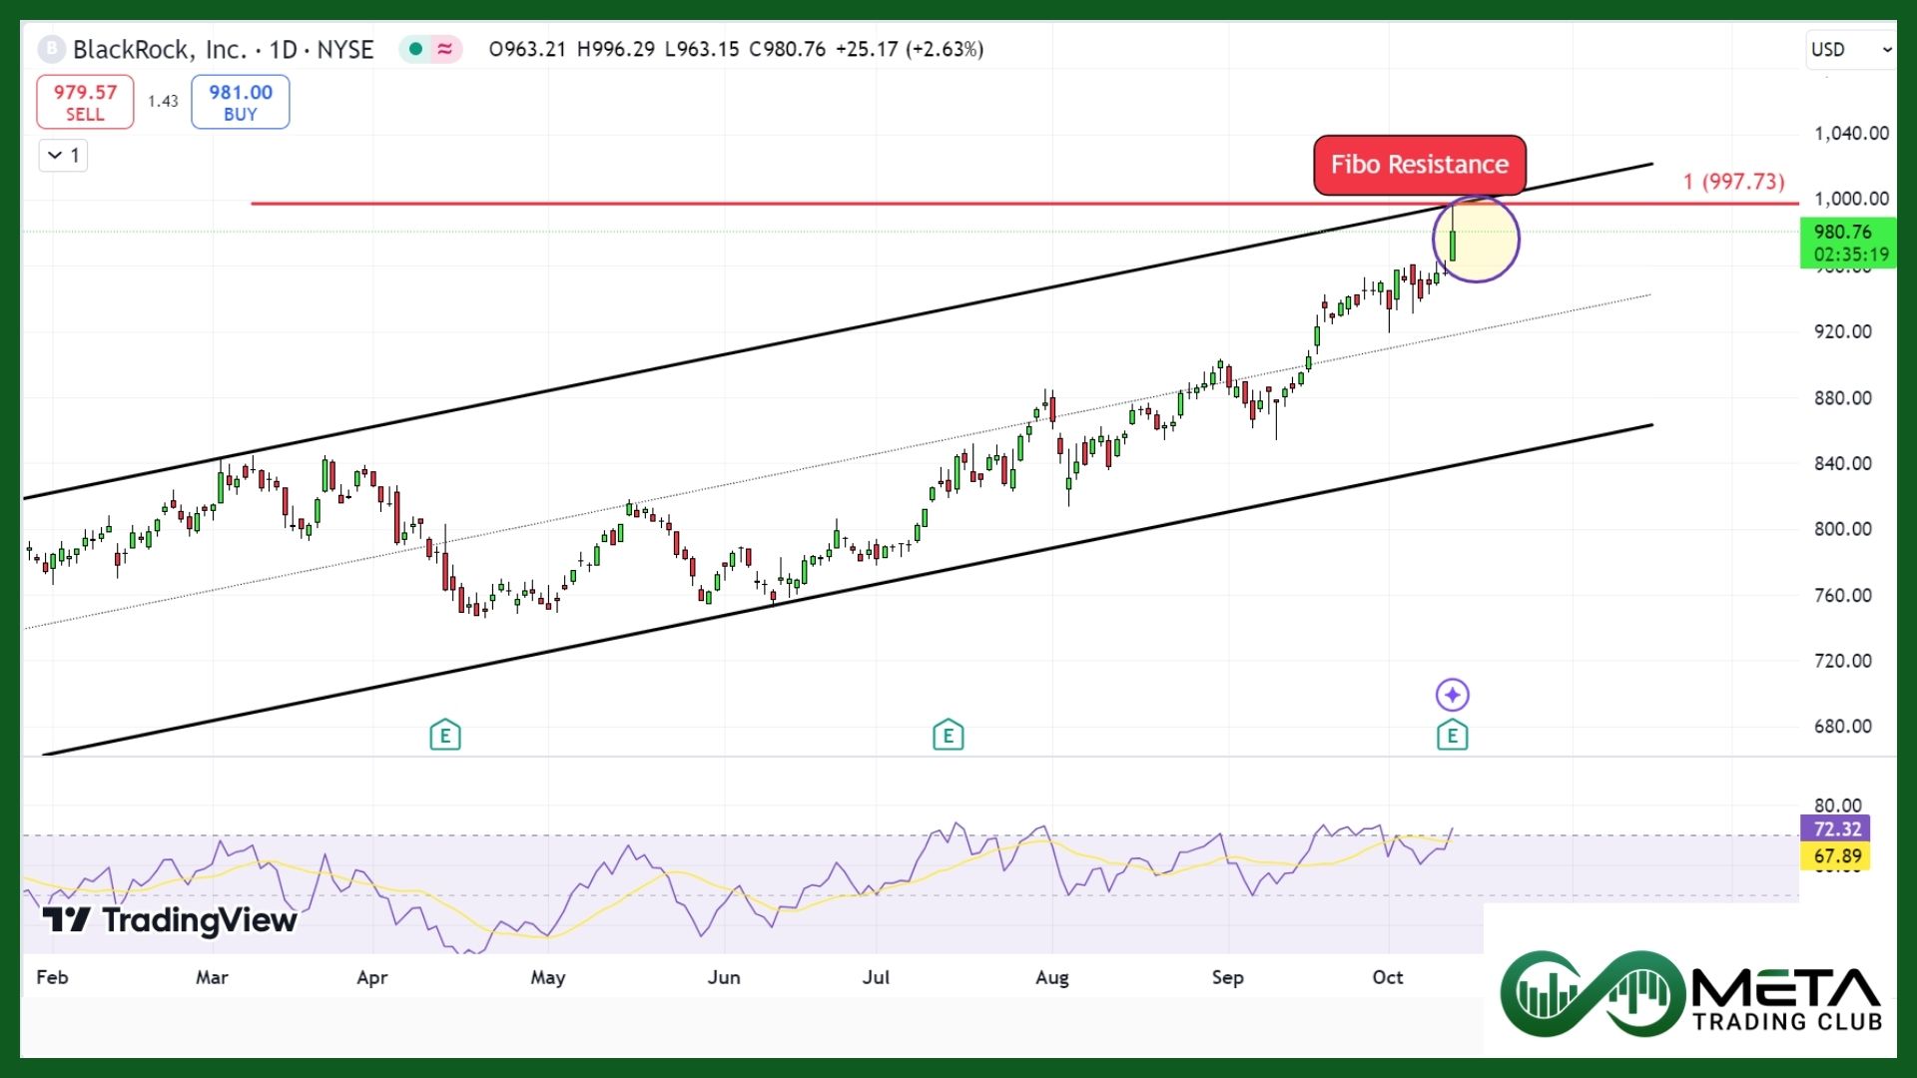1917x1078 pixels.
Task: Click the RSI value label 72.32
Action: pyautogui.click(x=1837, y=829)
